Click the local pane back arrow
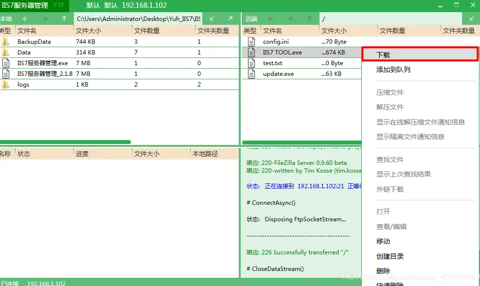The width and height of the screenshot is (480, 286). click(25, 18)
